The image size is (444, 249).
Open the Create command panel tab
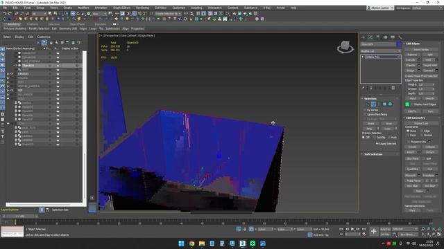pyautogui.click(x=364, y=37)
